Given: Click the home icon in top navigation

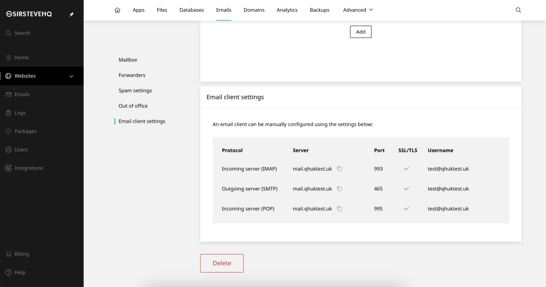Looking at the screenshot, I should [117, 10].
